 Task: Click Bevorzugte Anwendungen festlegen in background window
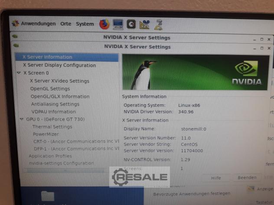(192, 194)
